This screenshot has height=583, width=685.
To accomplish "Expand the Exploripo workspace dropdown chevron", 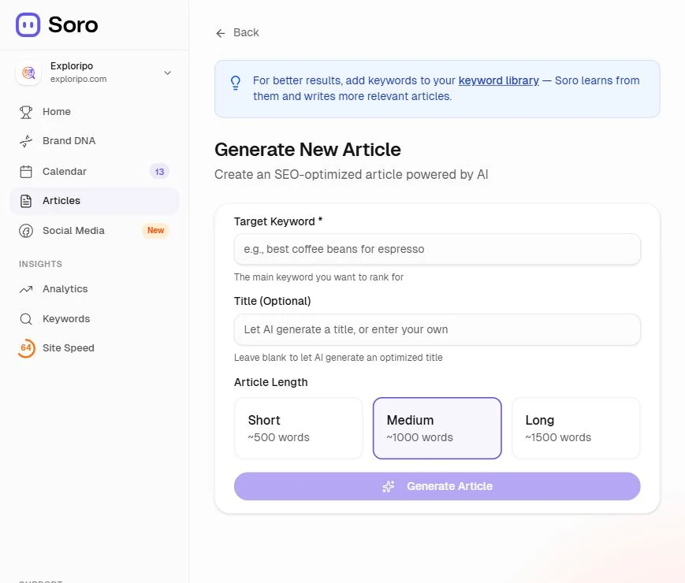I will click(167, 72).
